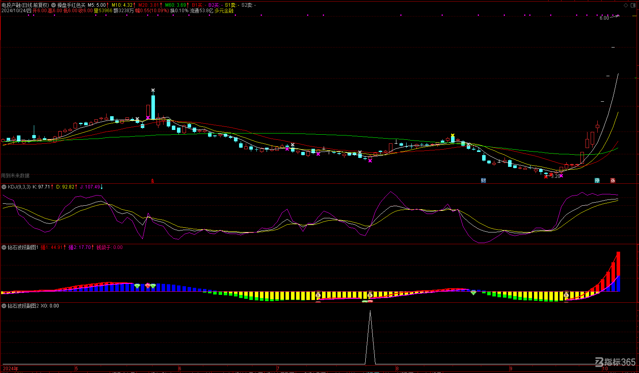Click the red S marker below main chart
639x373 pixels.
[x=153, y=181]
